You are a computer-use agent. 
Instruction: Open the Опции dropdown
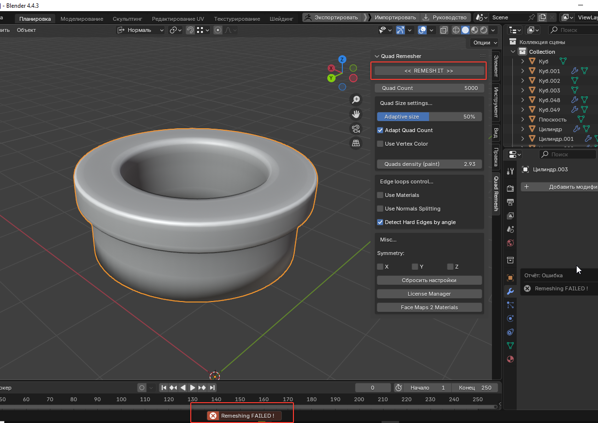(484, 43)
